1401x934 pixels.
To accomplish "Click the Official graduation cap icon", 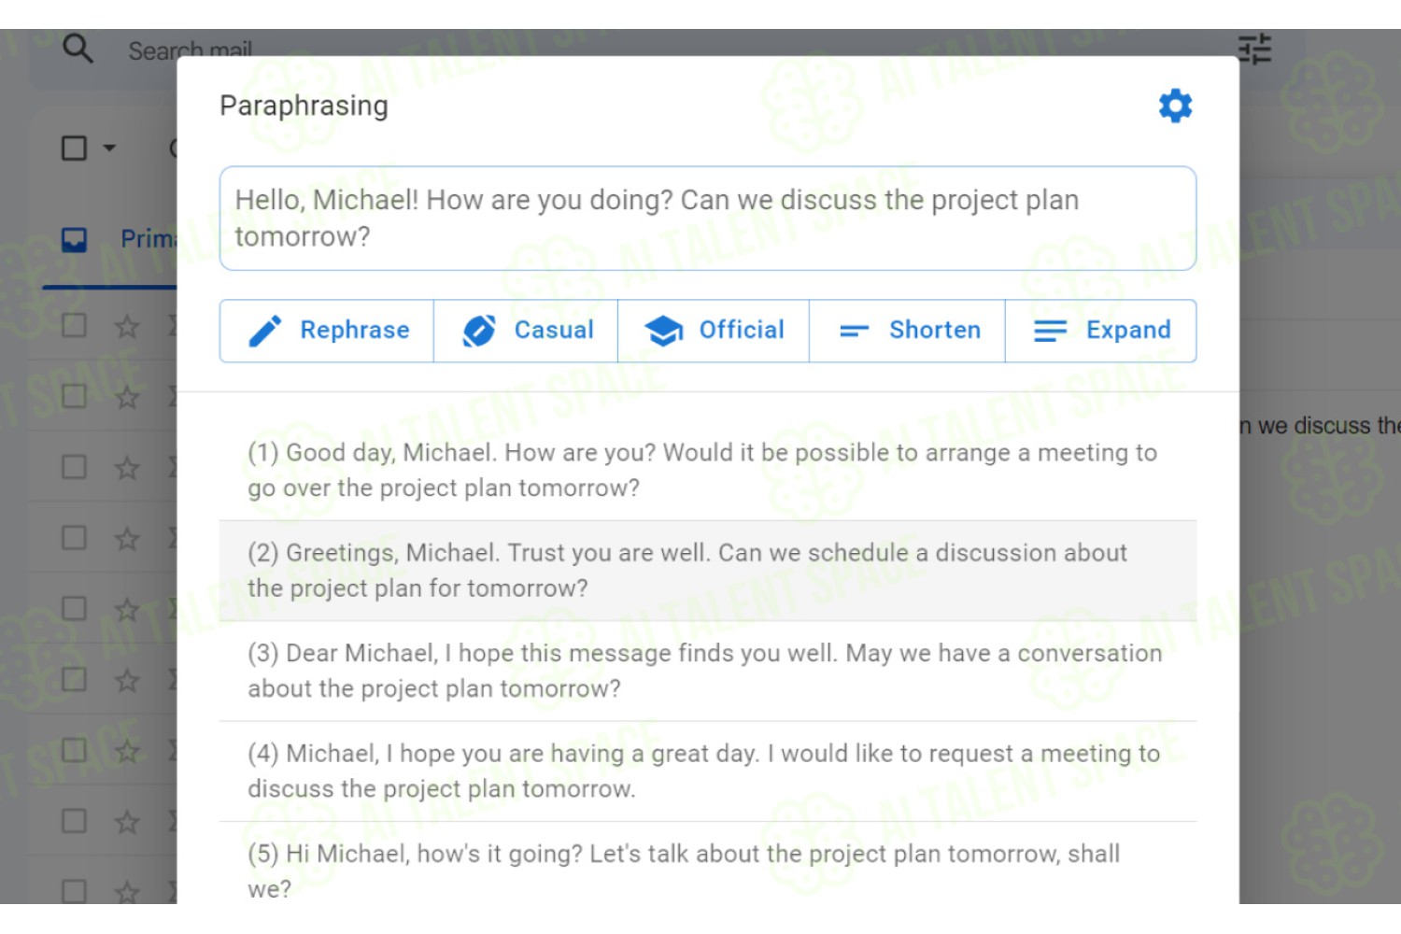I will click(x=664, y=331).
